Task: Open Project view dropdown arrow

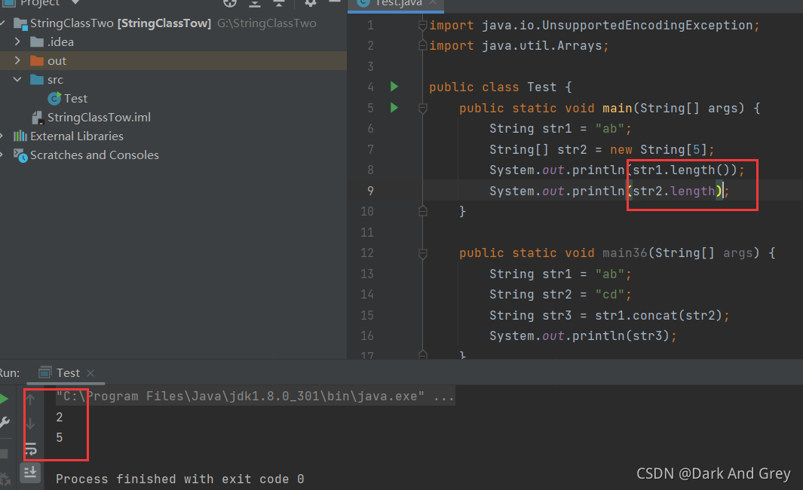Action: (75, 2)
